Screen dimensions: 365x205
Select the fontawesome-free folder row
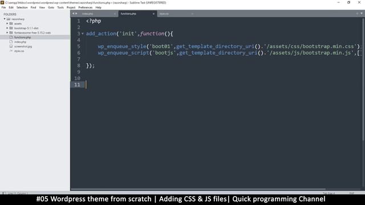click(x=35, y=33)
